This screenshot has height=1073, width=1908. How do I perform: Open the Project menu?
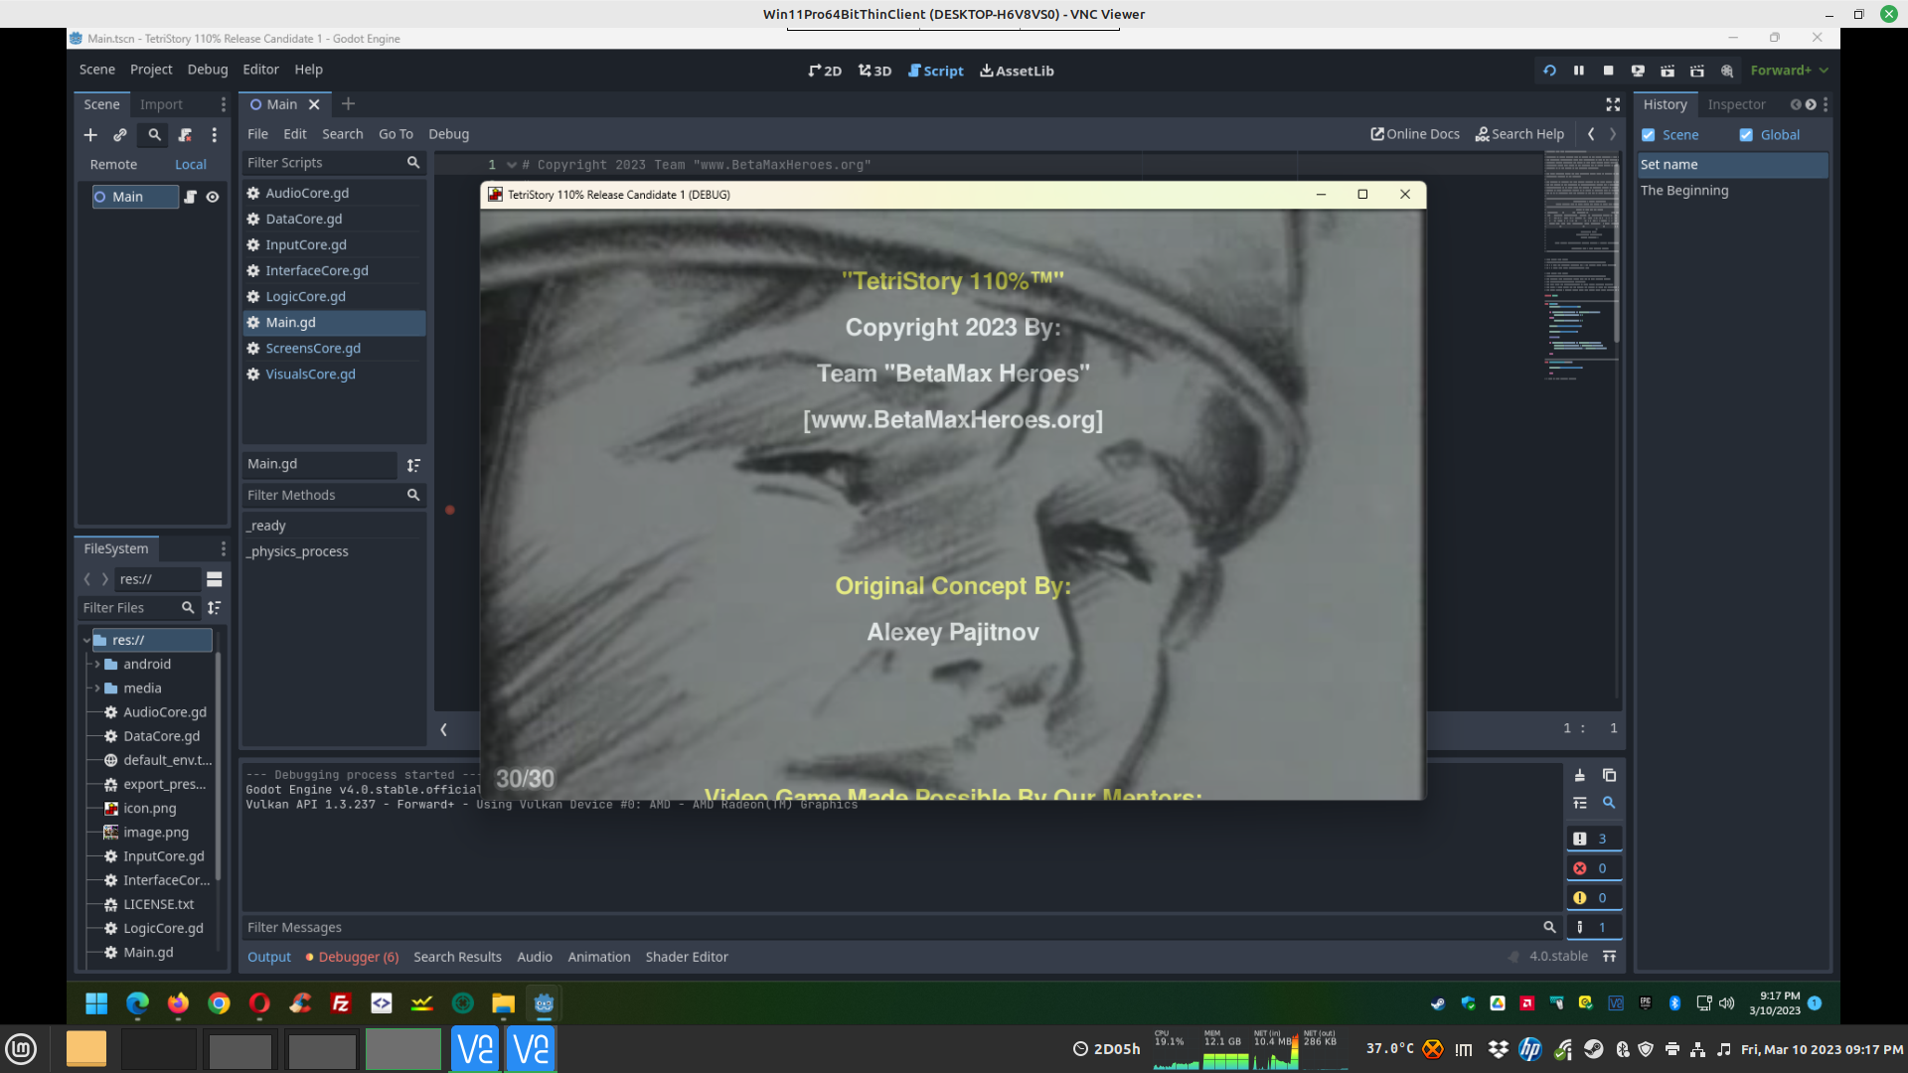[x=151, y=70]
